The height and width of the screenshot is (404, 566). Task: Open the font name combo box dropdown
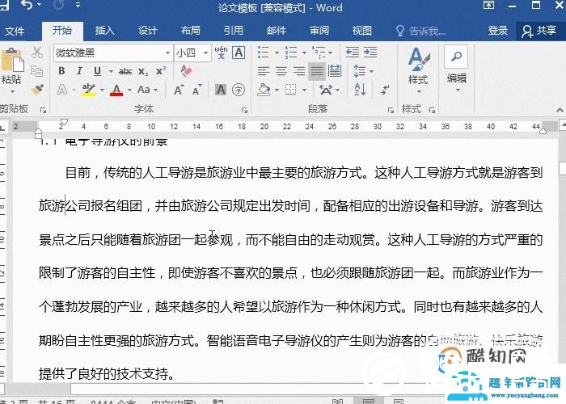tap(168, 53)
